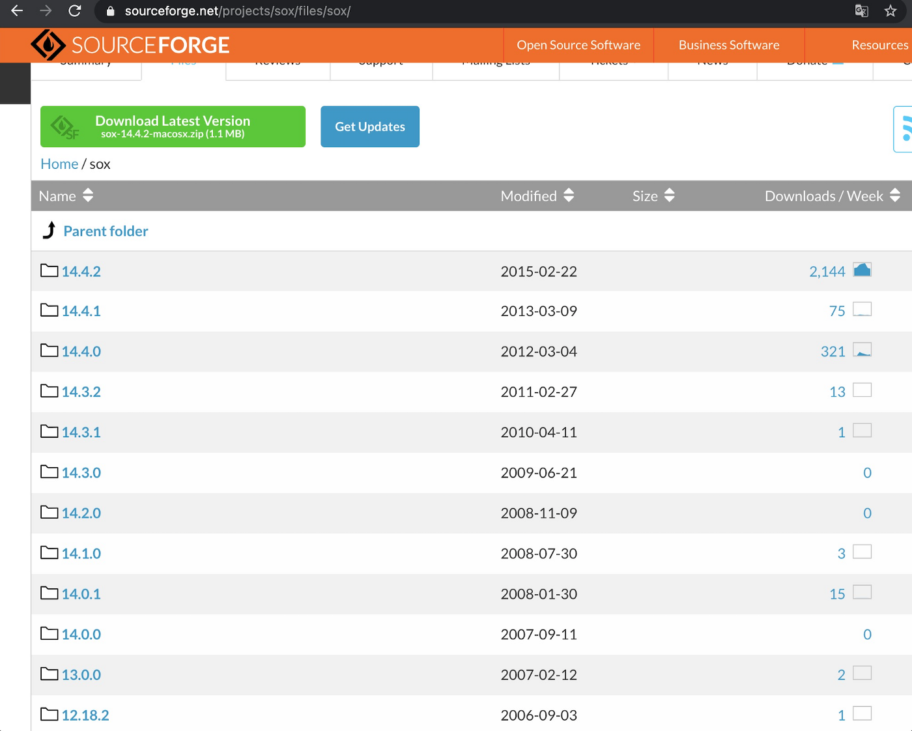Open the downloads count link for 14.2.0
The image size is (912, 731).
point(867,513)
